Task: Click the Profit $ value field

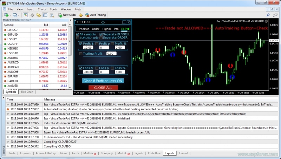Action: coord(88,47)
